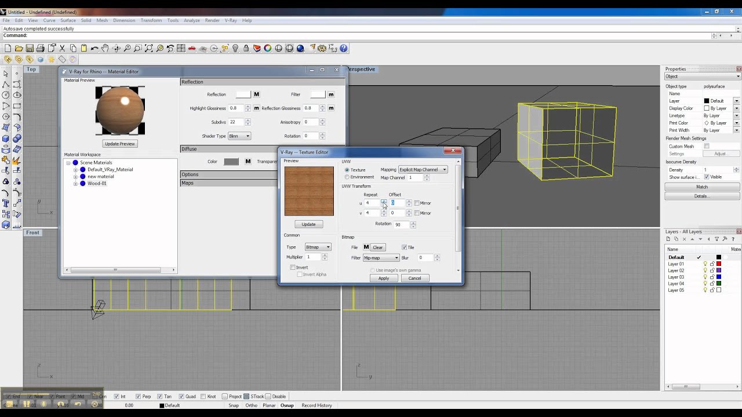742x417 pixels.
Task: Open the texture Type dropdown
Action: (318, 247)
